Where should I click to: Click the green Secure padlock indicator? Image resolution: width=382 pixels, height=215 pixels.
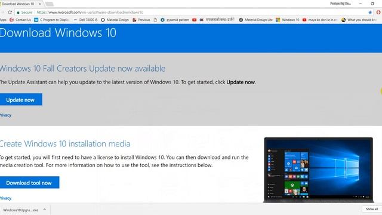click(x=24, y=12)
